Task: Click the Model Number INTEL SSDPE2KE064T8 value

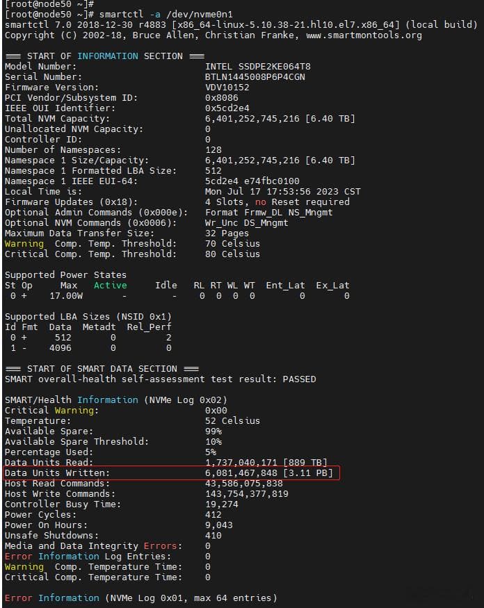Action: (258, 67)
